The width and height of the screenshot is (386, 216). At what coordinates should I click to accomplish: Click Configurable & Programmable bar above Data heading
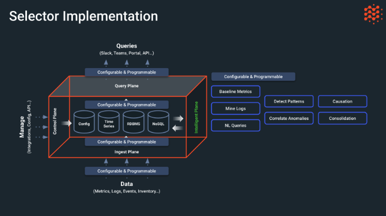click(127, 171)
